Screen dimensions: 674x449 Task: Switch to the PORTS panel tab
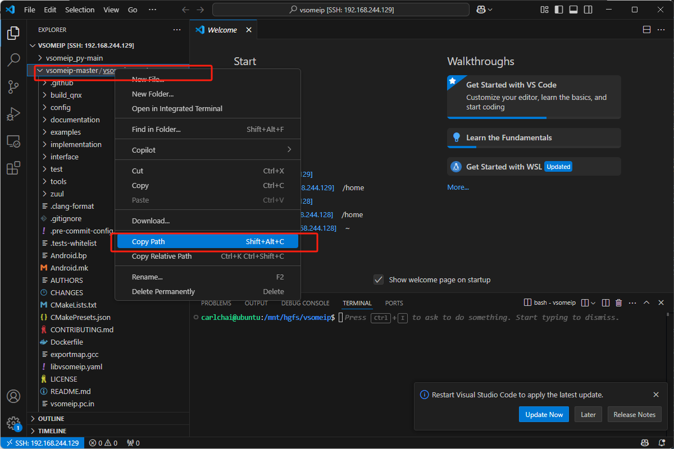pos(394,303)
